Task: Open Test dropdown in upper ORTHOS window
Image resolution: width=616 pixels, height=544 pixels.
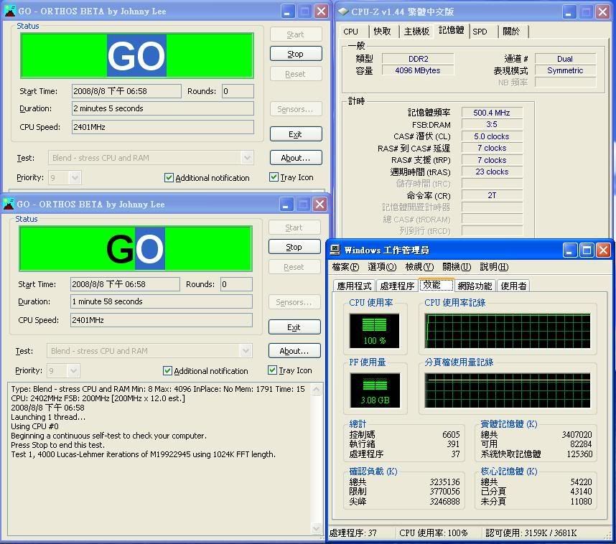Action: point(247,158)
